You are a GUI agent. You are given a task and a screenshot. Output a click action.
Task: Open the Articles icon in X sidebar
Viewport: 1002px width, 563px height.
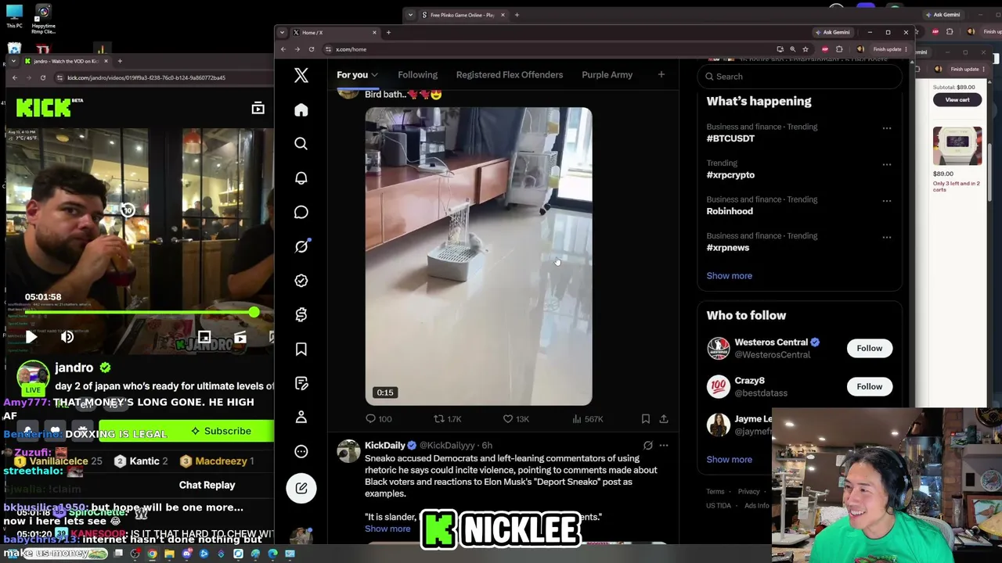tap(301, 383)
